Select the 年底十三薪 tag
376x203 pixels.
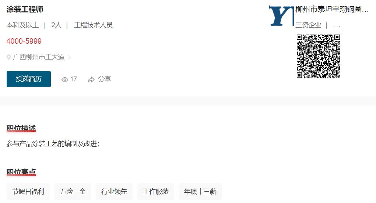coord(200,192)
